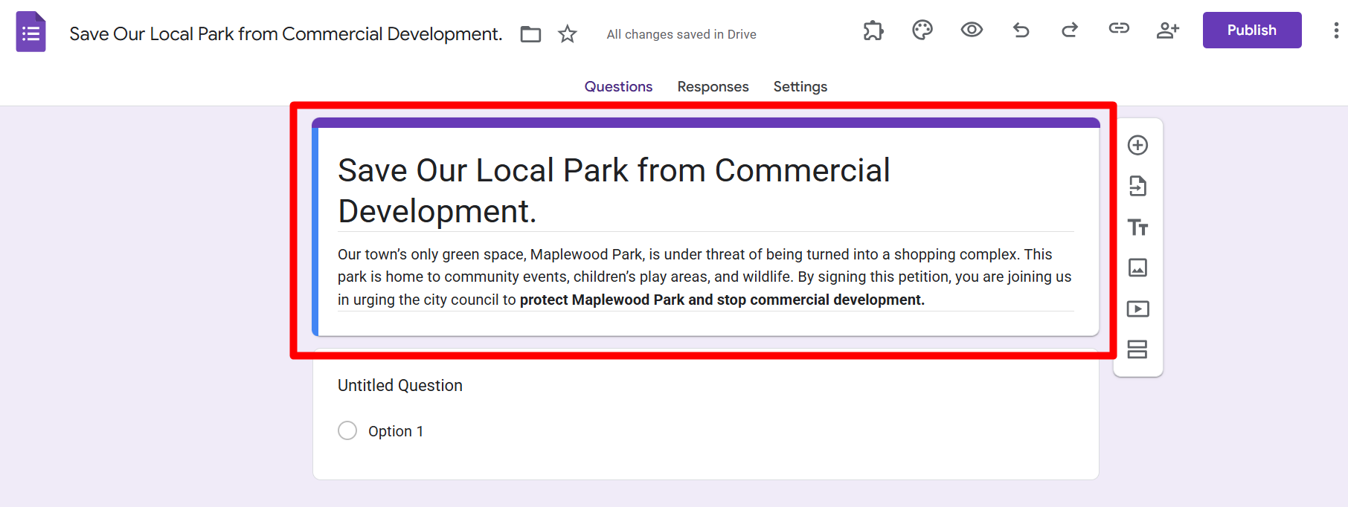The image size is (1348, 507).
Task: Select the Questions tab
Action: (x=618, y=87)
